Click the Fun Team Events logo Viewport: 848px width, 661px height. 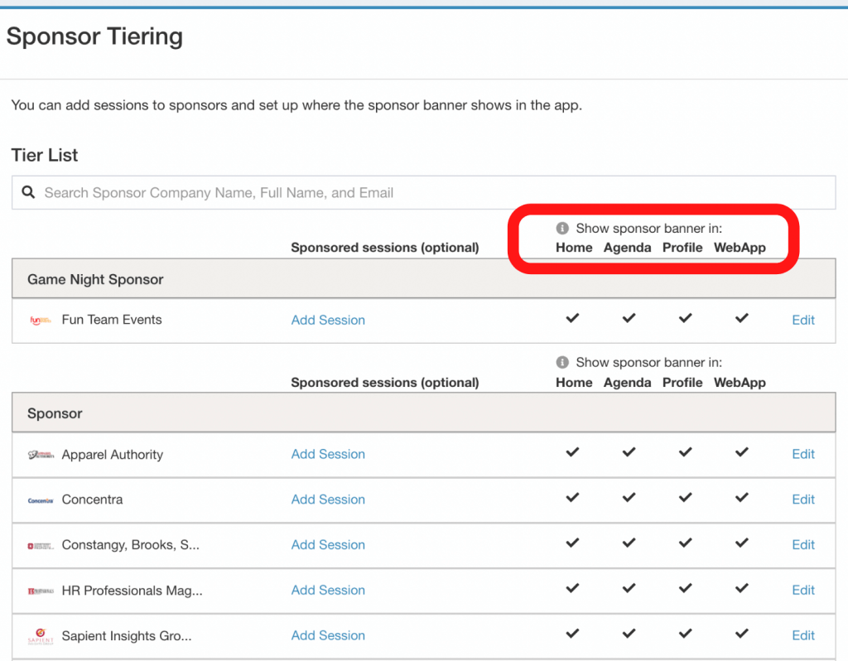tap(41, 320)
